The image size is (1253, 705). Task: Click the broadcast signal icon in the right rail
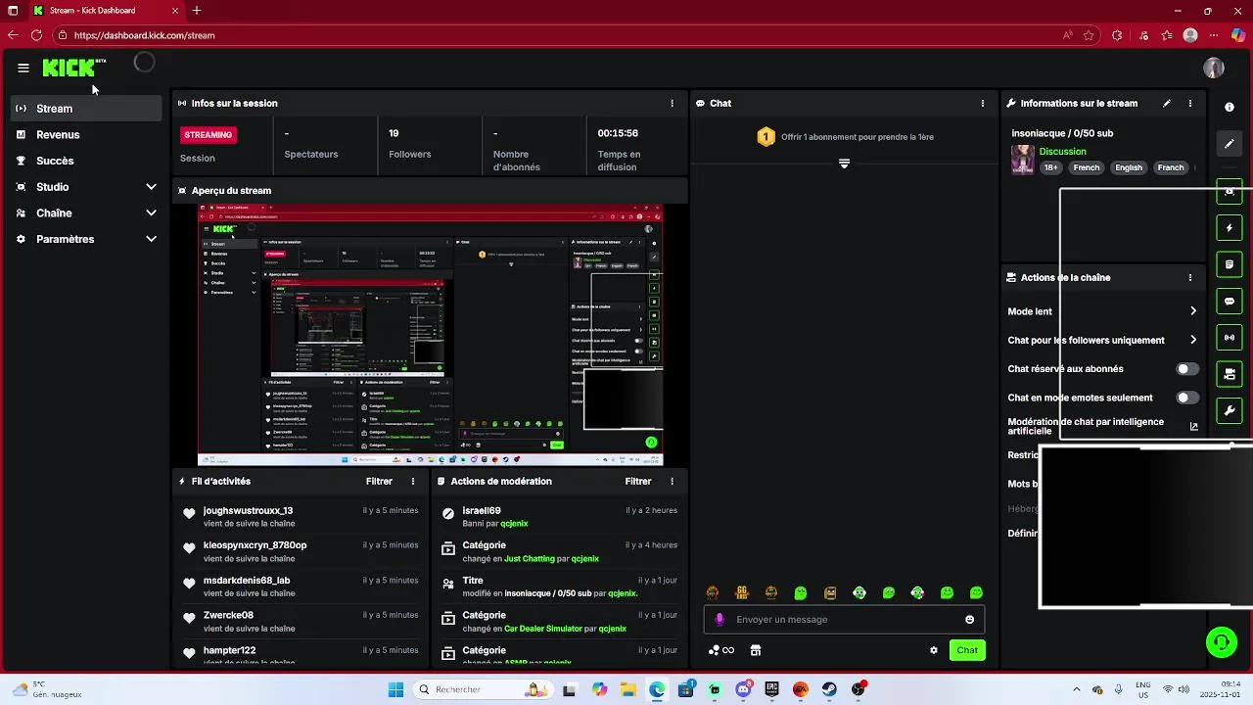coord(1230,338)
